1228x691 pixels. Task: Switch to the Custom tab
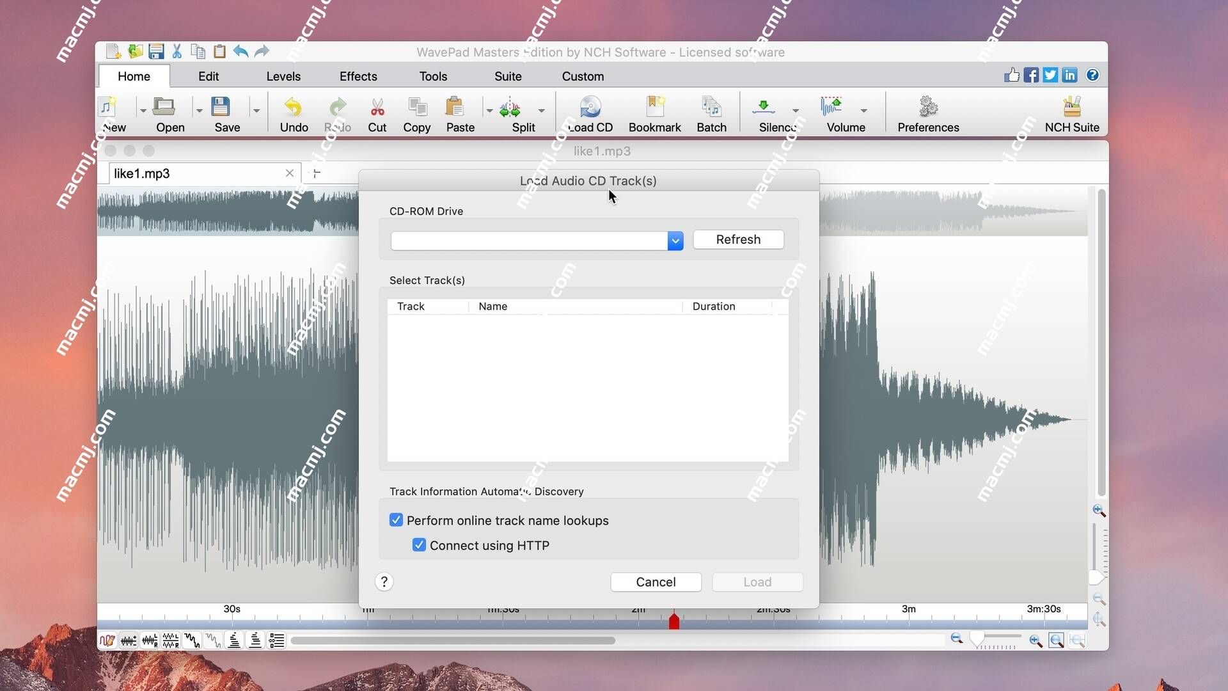(x=583, y=76)
